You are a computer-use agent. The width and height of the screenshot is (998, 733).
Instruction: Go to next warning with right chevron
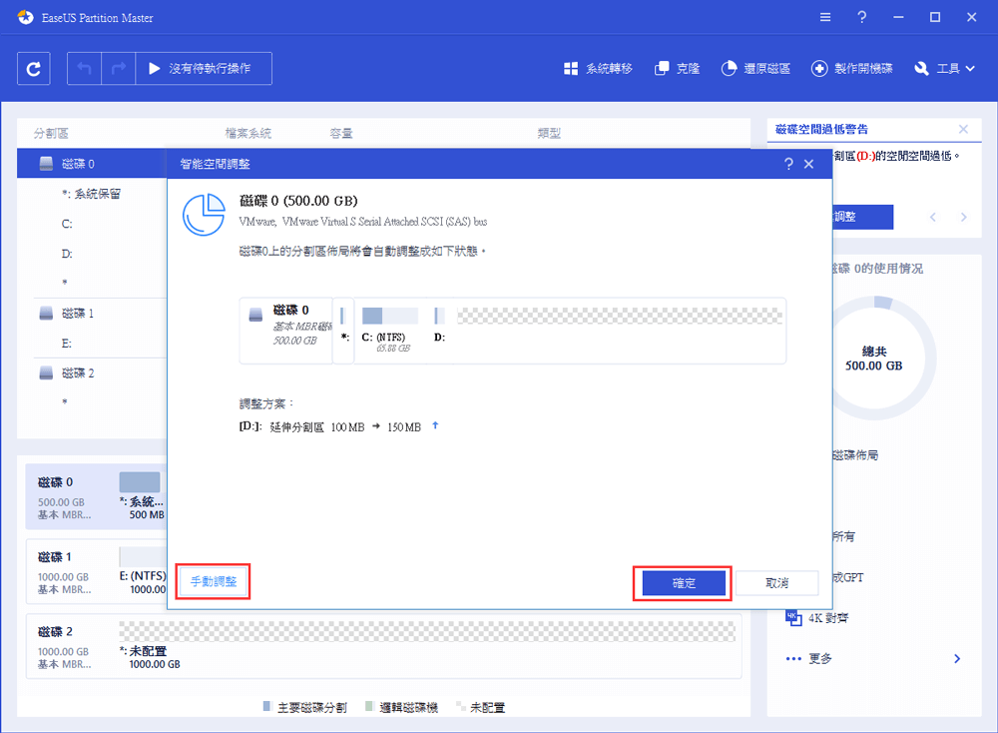click(964, 217)
